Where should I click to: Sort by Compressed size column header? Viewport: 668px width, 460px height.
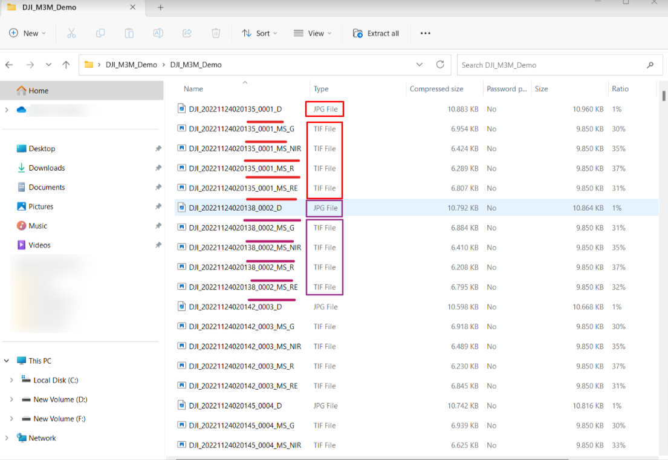[436, 89]
